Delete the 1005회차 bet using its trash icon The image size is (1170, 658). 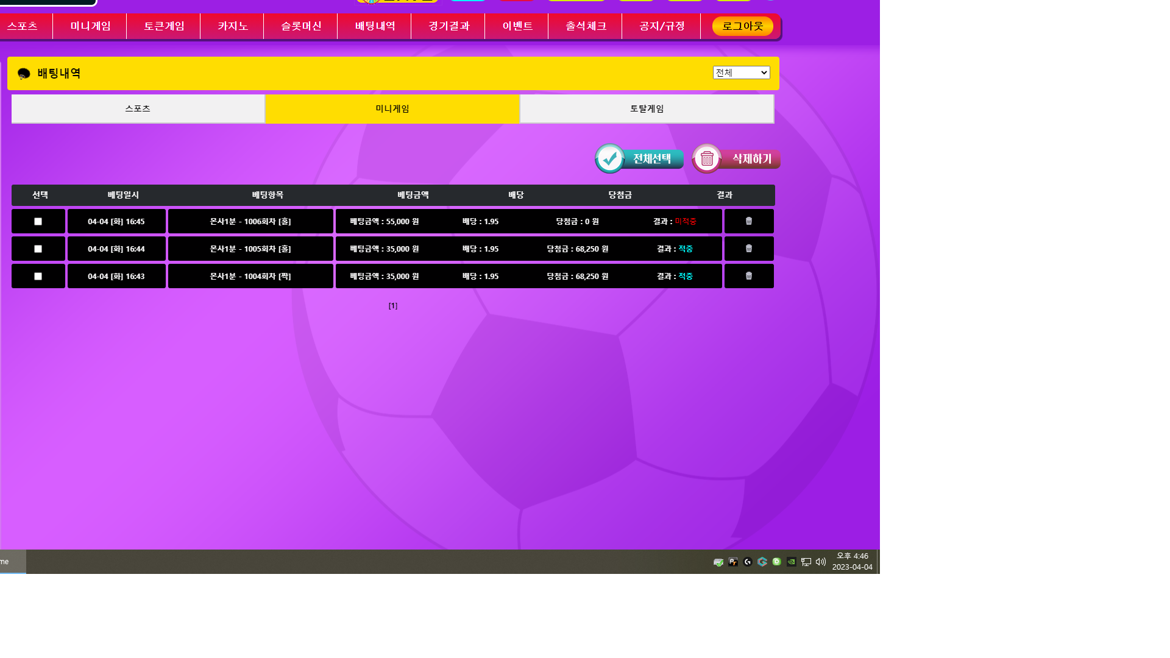click(x=749, y=249)
